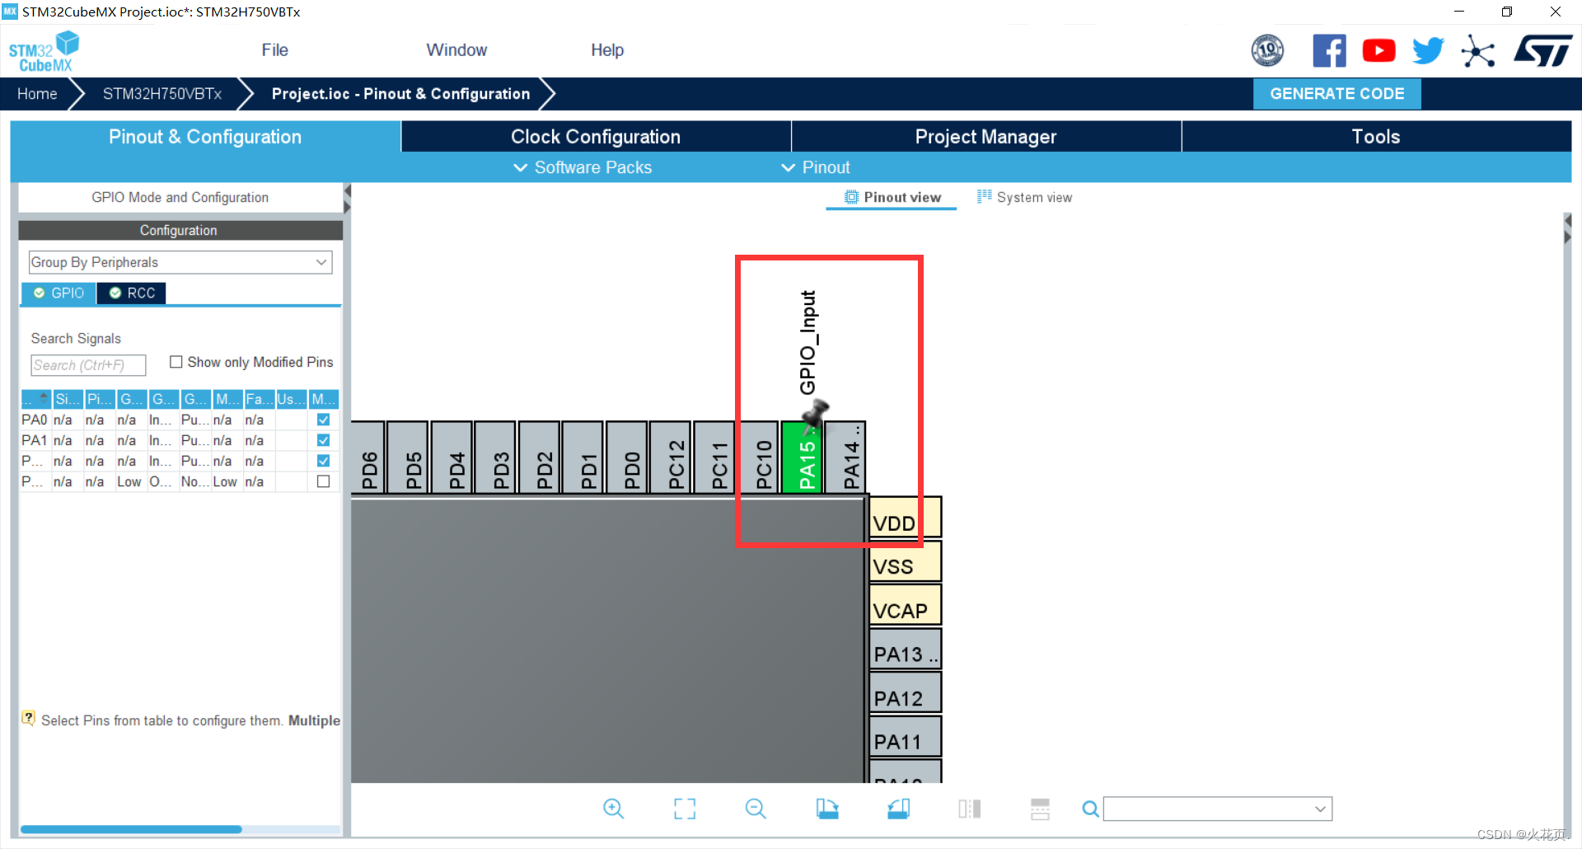Viewport: 1582px width, 849px height.
Task: Expand the Pinout dropdown menu
Action: 815,167
